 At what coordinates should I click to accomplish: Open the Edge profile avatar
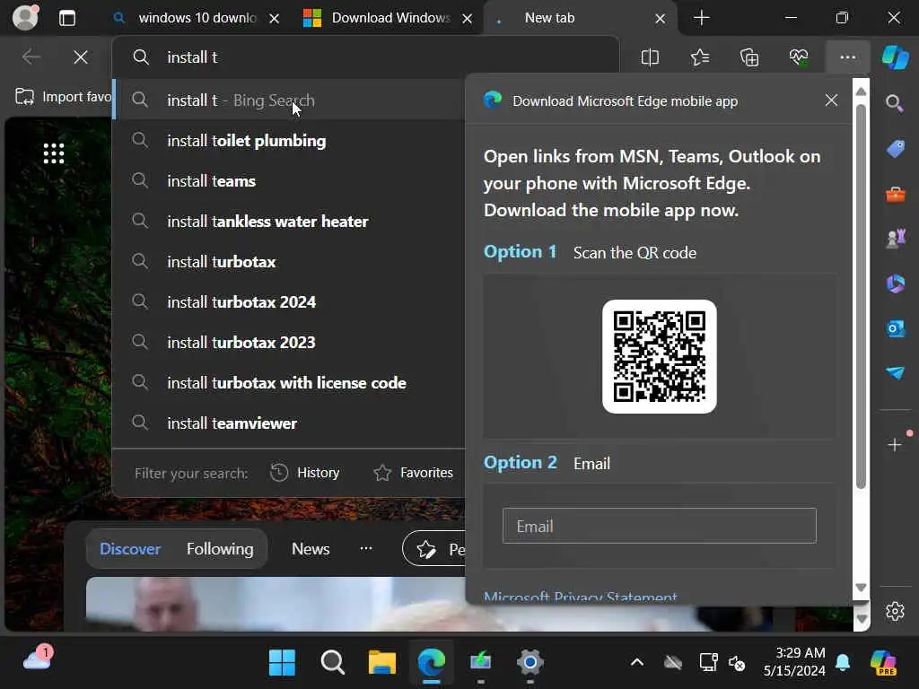[25, 18]
